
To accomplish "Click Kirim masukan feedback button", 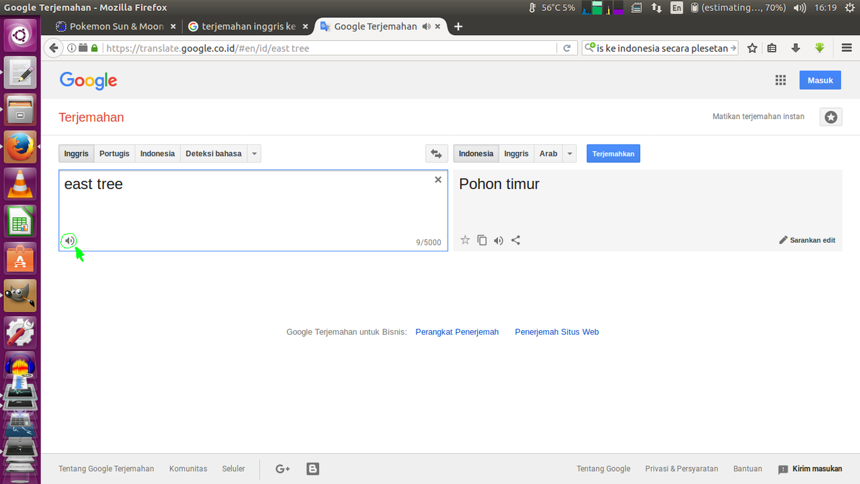I will 810,469.
